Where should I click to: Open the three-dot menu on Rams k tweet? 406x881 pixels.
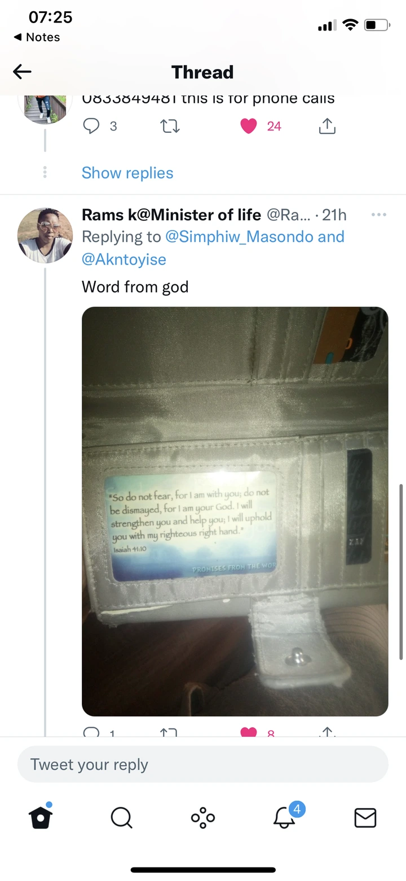click(379, 215)
